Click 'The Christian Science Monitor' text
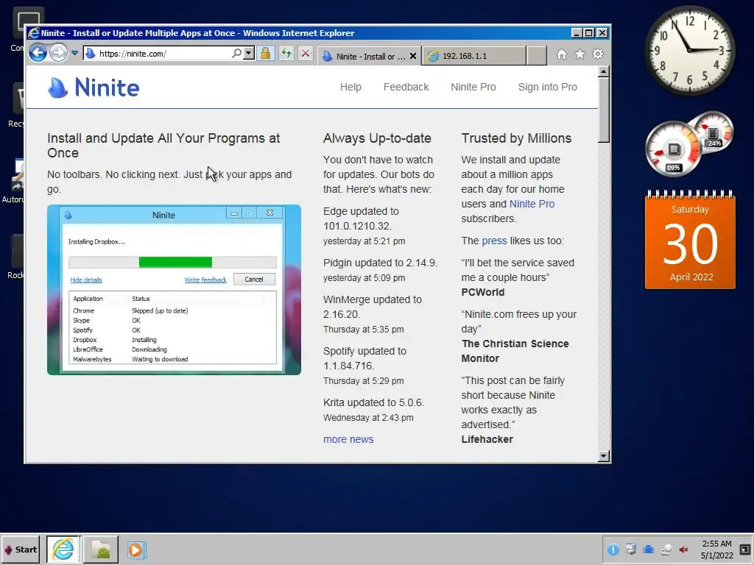Image resolution: width=754 pixels, height=565 pixels. click(515, 351)
